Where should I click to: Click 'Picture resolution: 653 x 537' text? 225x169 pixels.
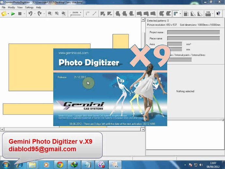tap(162, 25)
